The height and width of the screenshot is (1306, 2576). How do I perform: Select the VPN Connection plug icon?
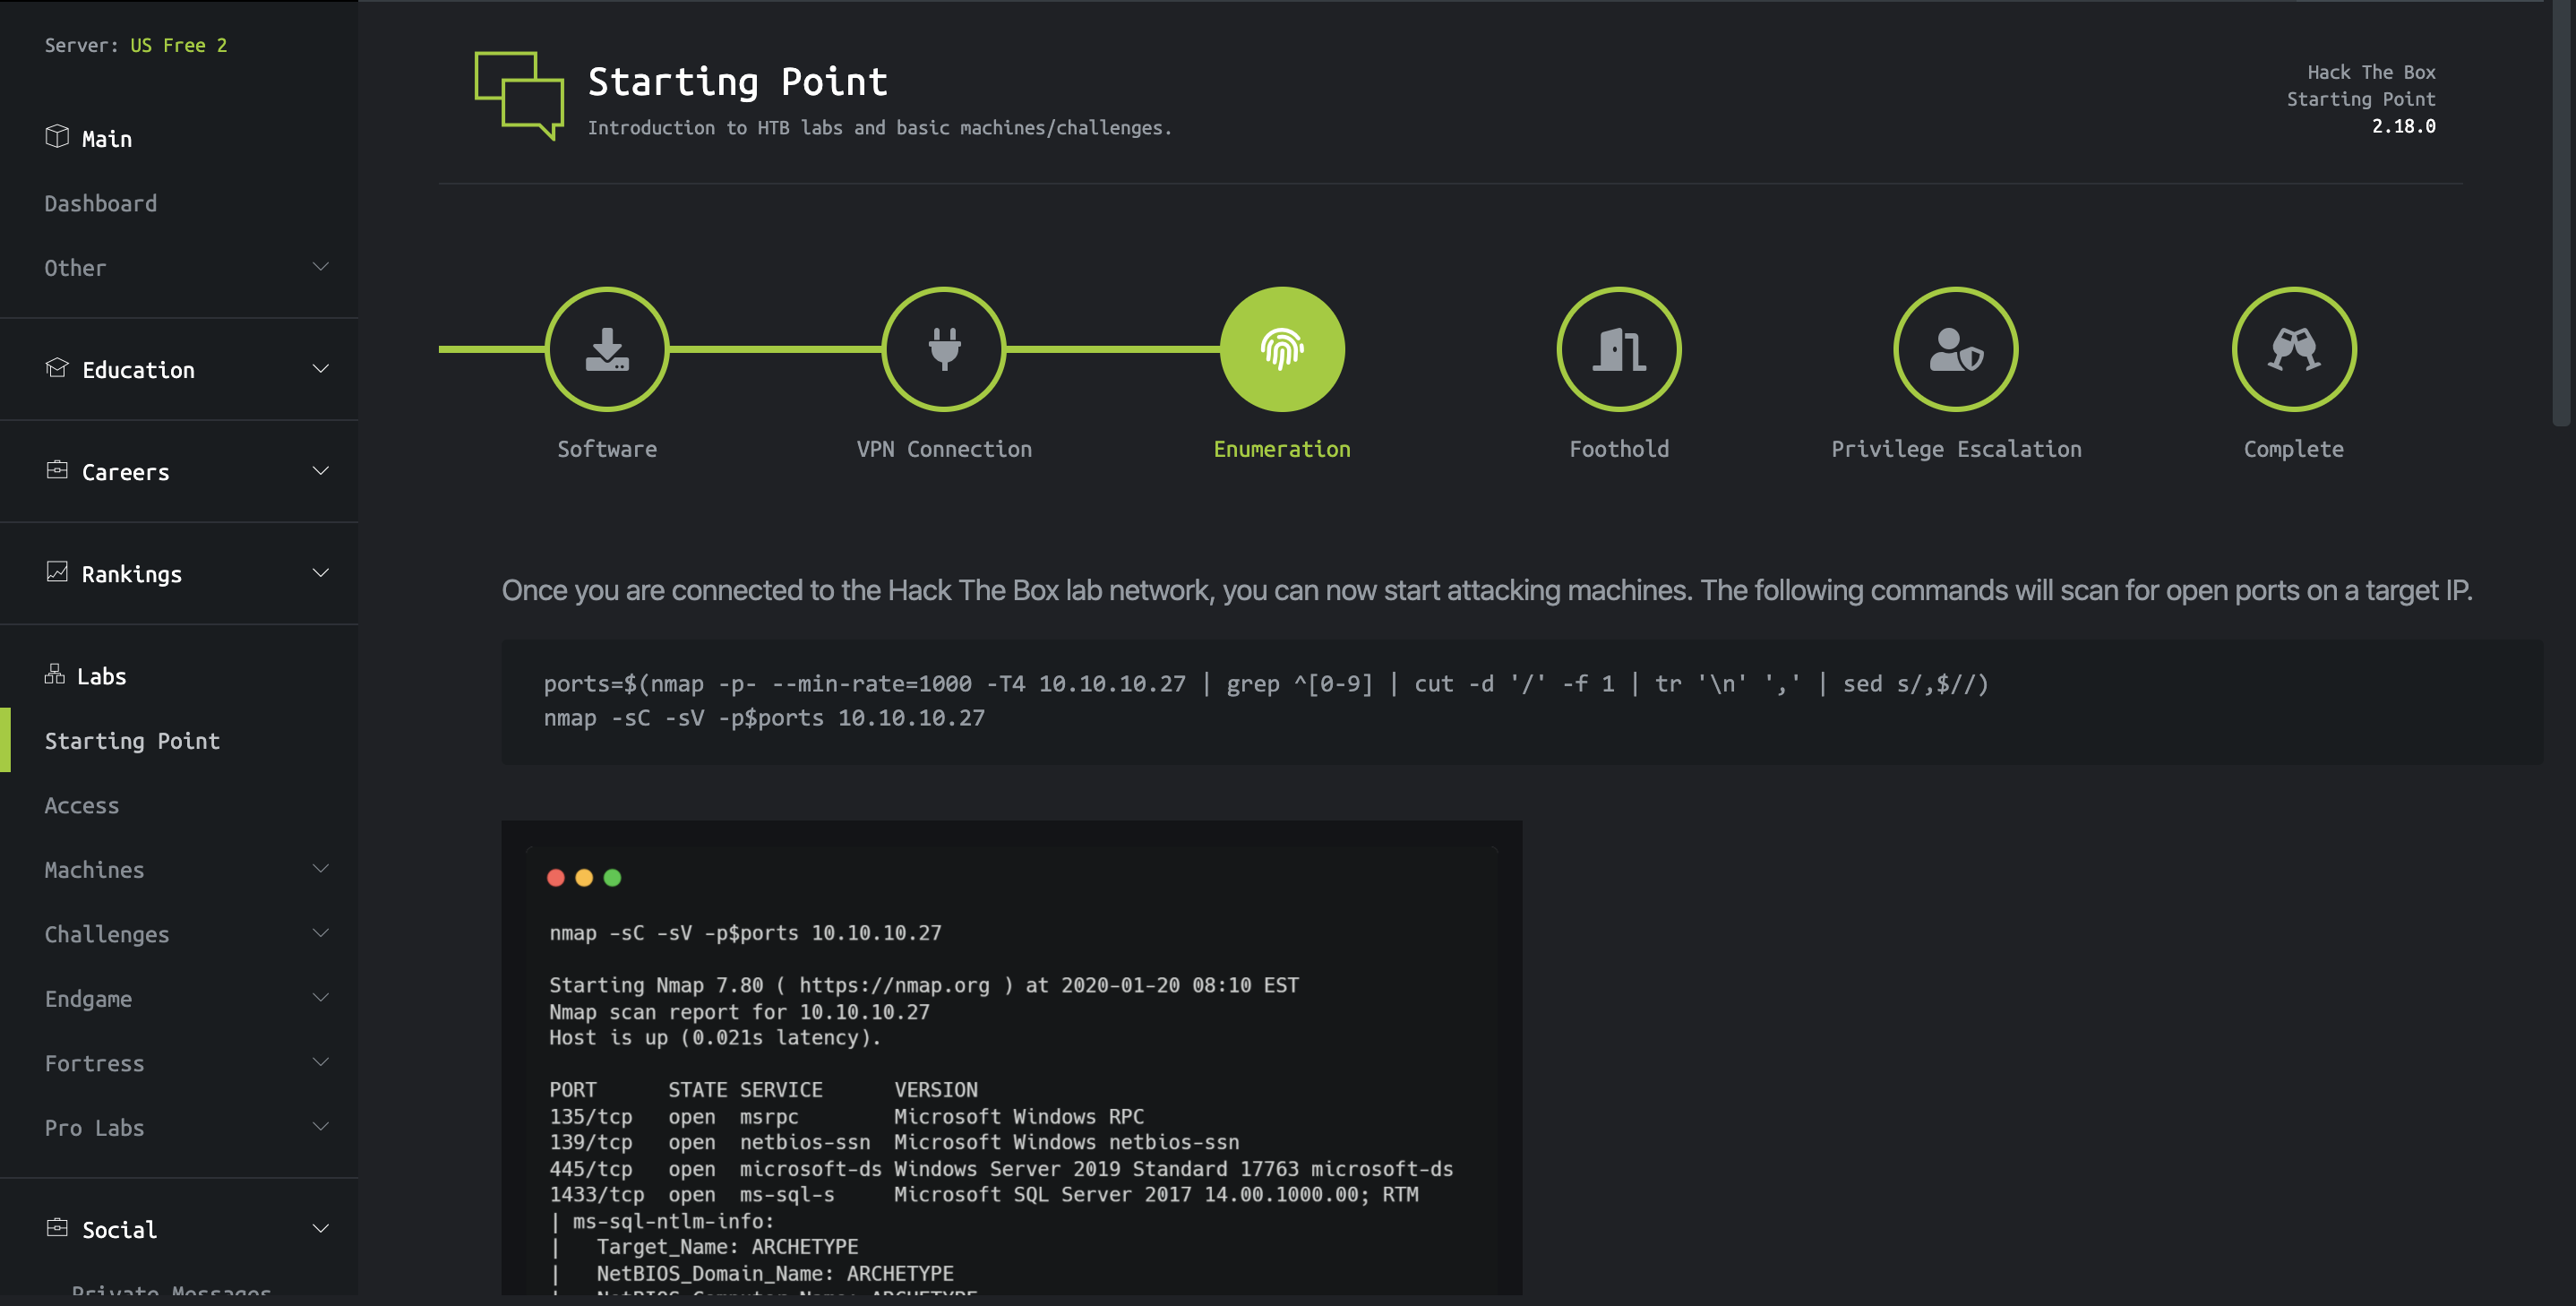(943, 349)
